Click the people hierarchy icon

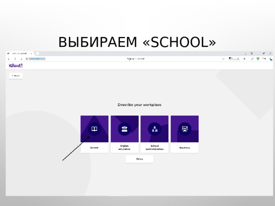(x=155, y=129)
